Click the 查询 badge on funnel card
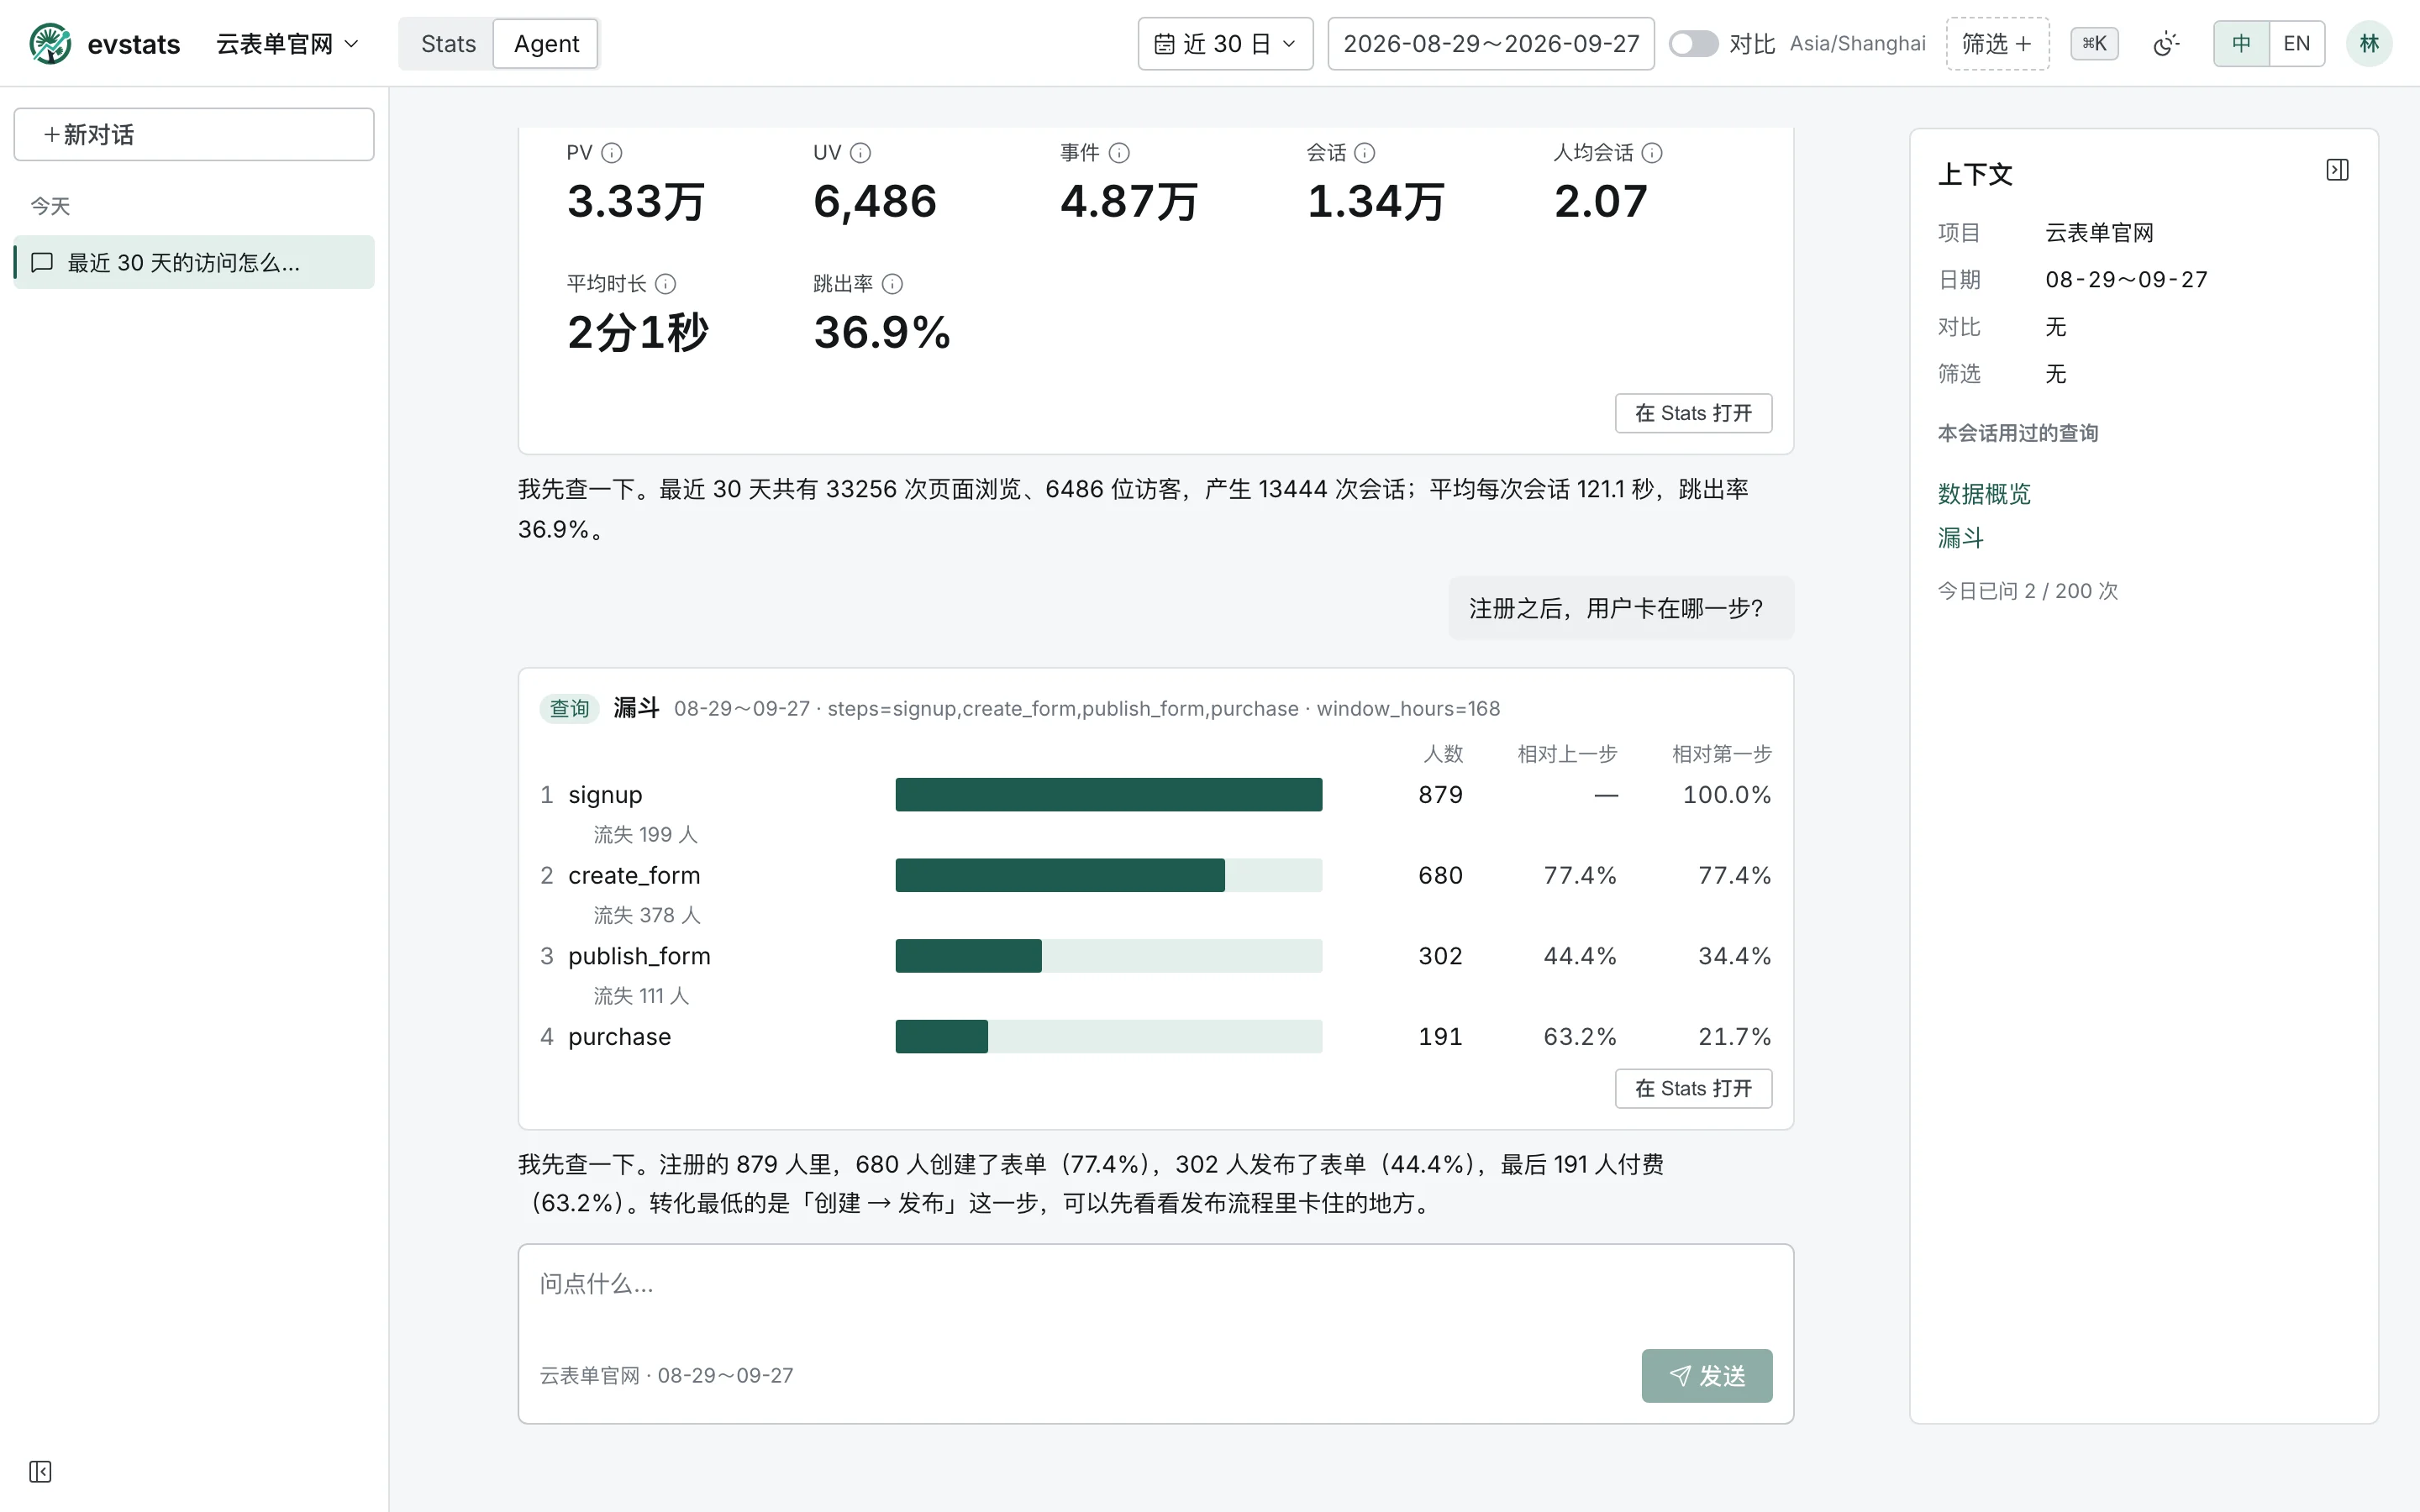The height and width of the screenshot is (1512, 2420). pos(569,709)
